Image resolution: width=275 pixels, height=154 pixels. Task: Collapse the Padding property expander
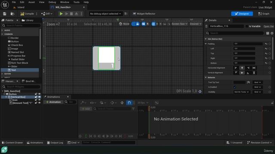click(206, 44)
